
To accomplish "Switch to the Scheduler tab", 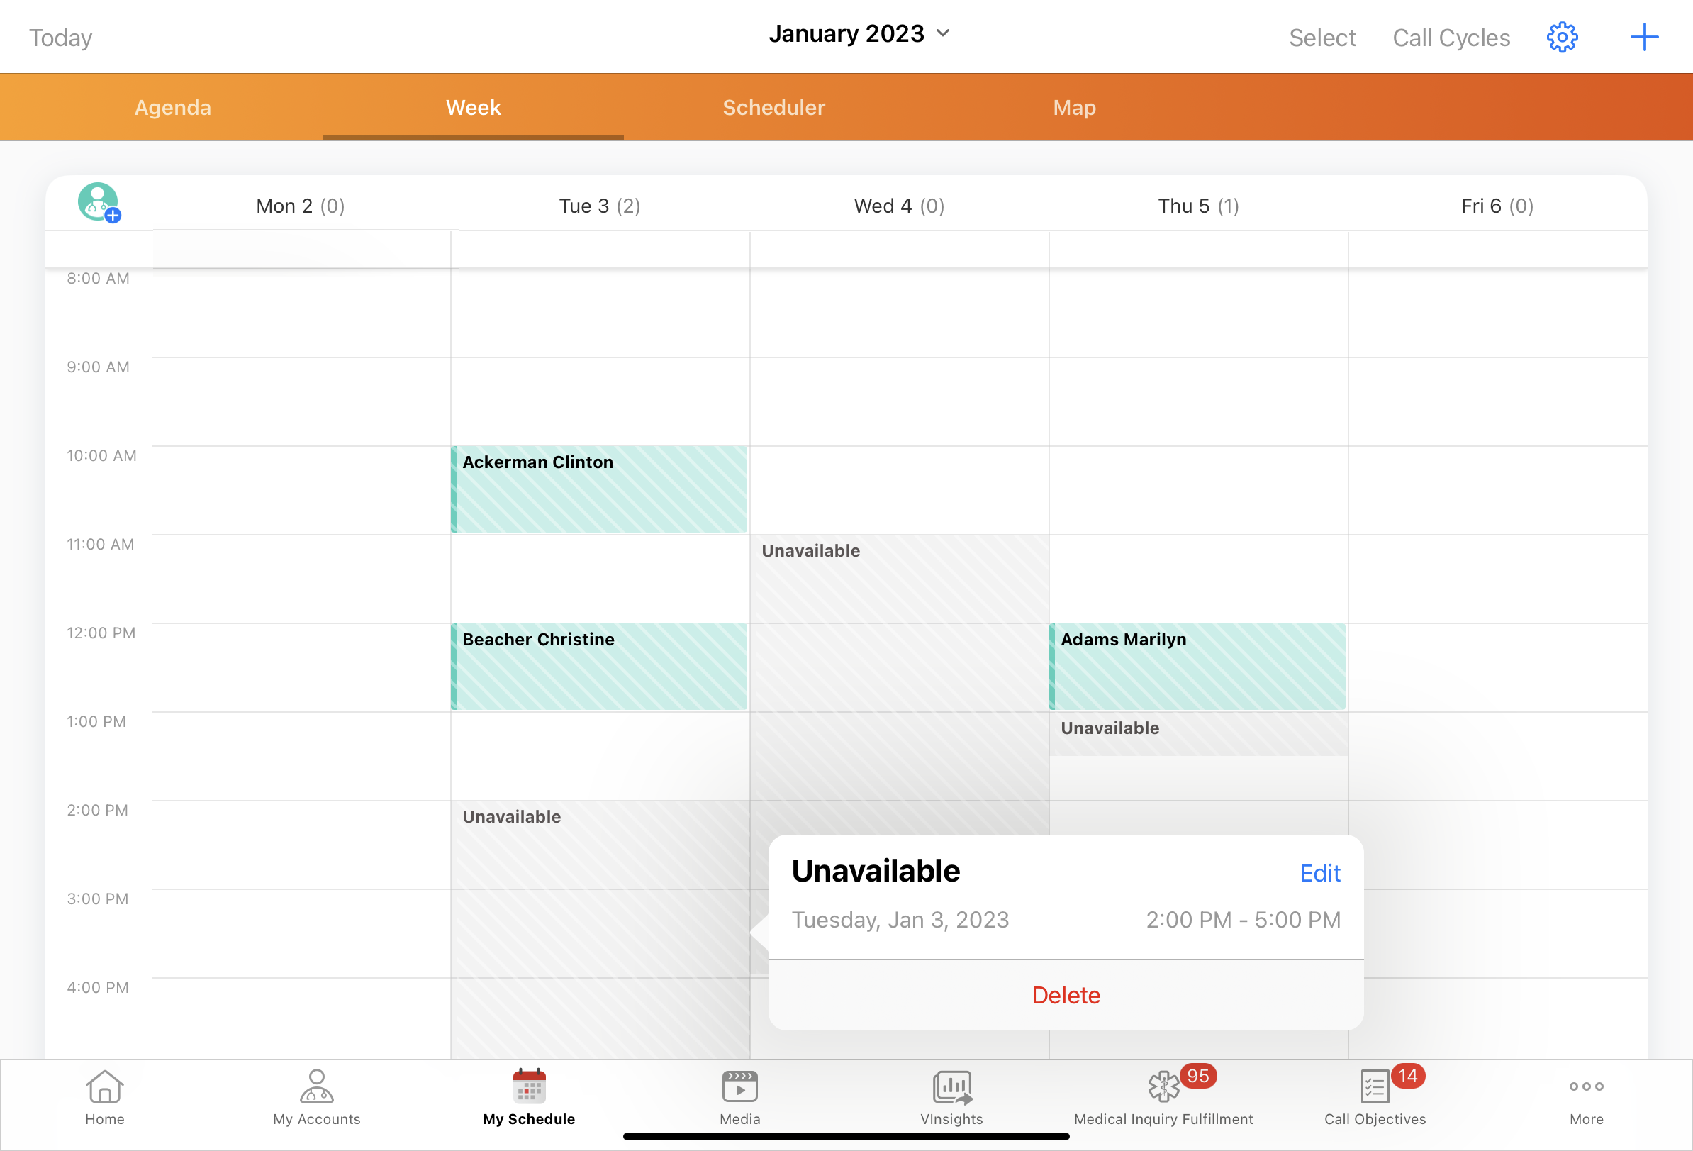I will 773,108.
